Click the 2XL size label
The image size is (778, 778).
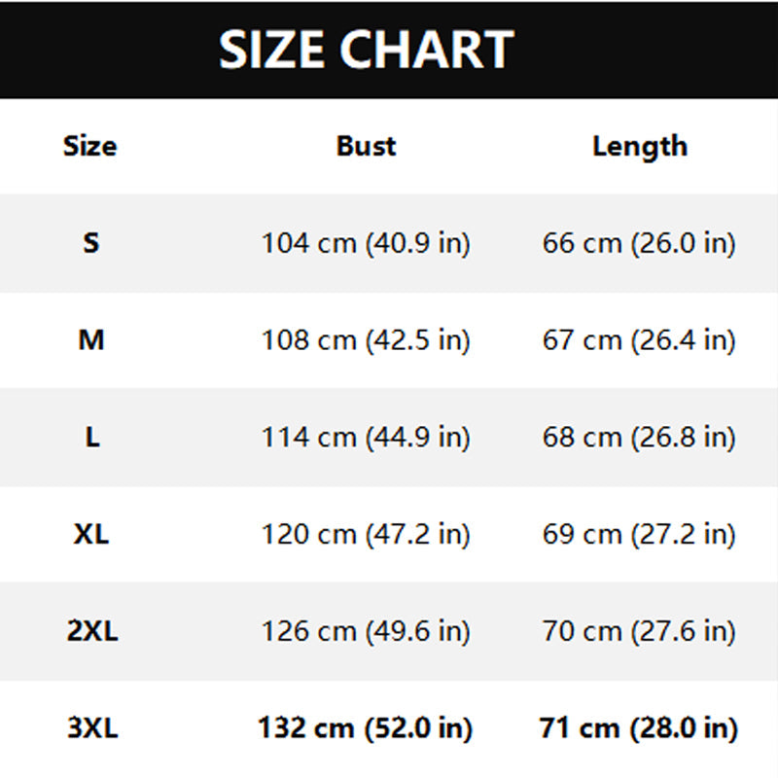coord(92,631)
